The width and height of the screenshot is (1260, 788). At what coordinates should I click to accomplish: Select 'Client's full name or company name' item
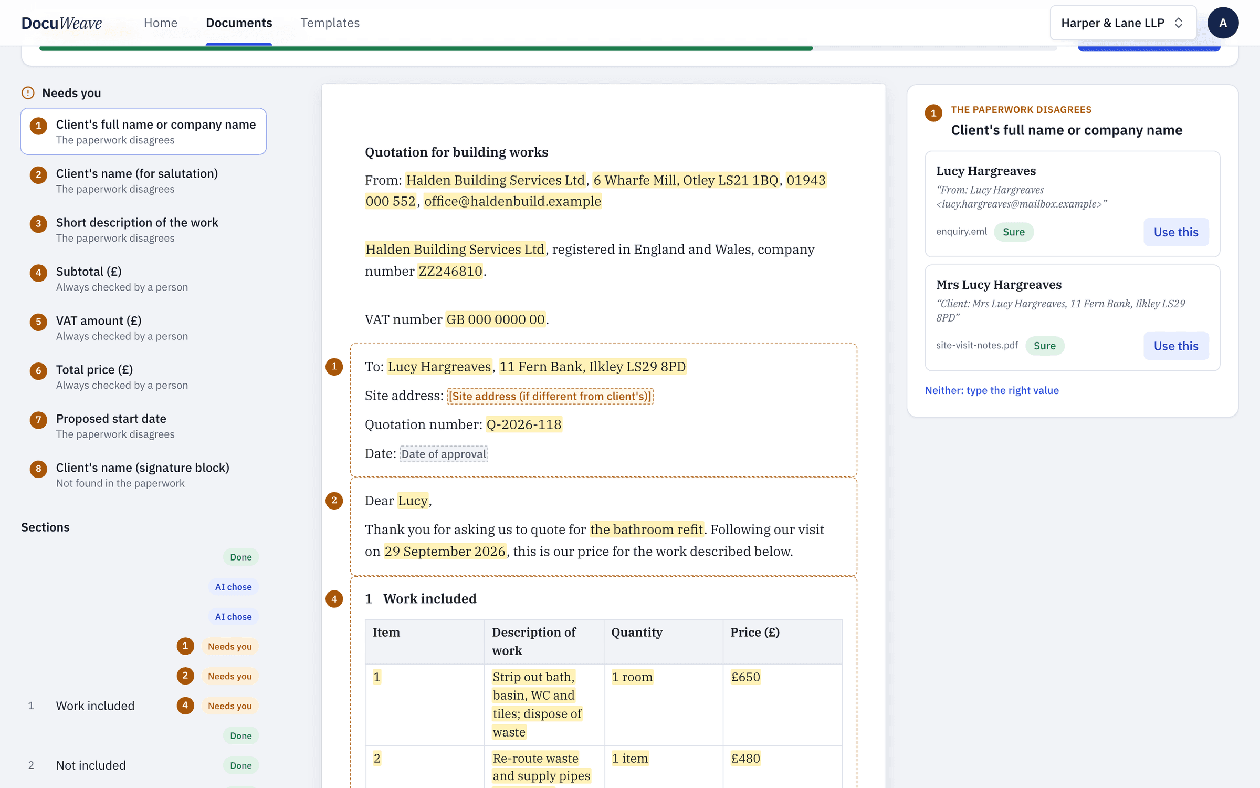(x=143, y=131)
